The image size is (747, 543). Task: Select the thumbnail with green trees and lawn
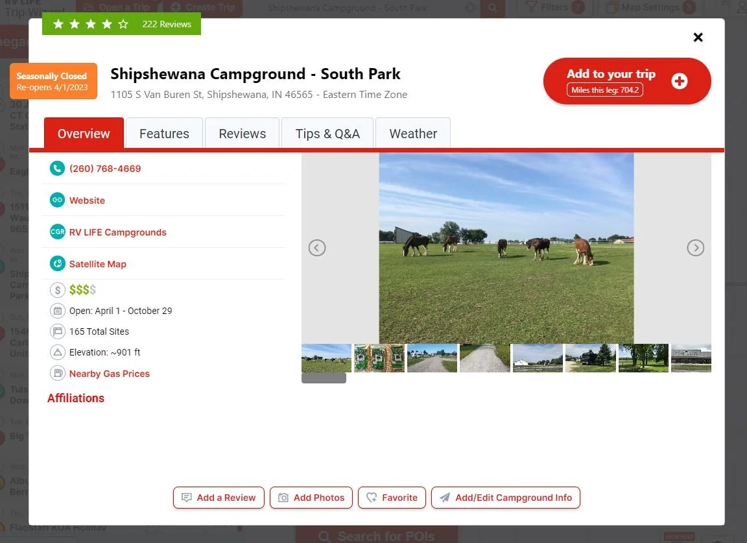coord(644,358)
